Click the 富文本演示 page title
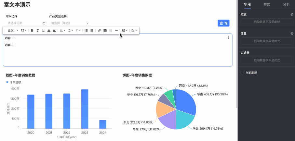Screen dimensions: 295x141 pyautogui.click(x=17, y=5)
